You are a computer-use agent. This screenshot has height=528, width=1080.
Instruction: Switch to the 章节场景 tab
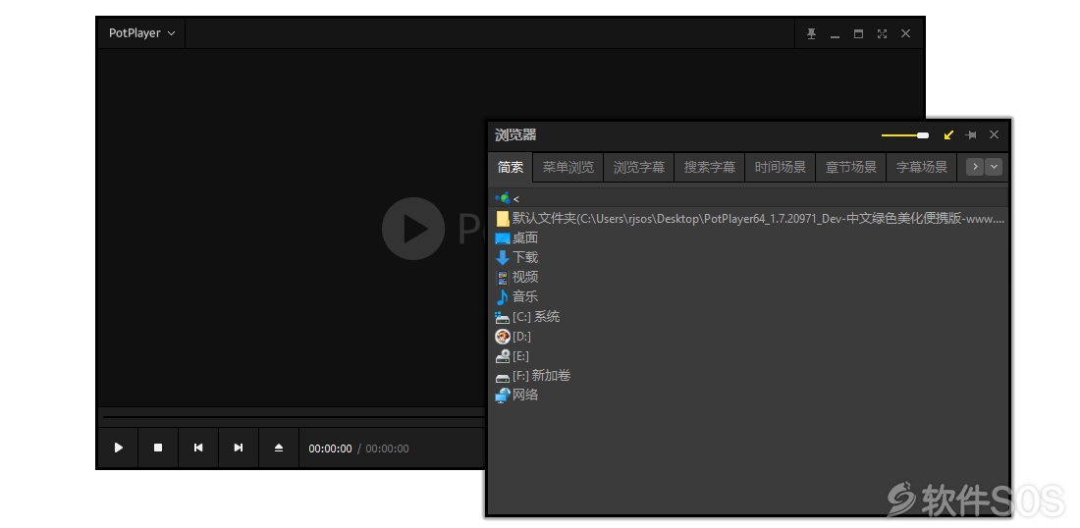pos(850,167)
